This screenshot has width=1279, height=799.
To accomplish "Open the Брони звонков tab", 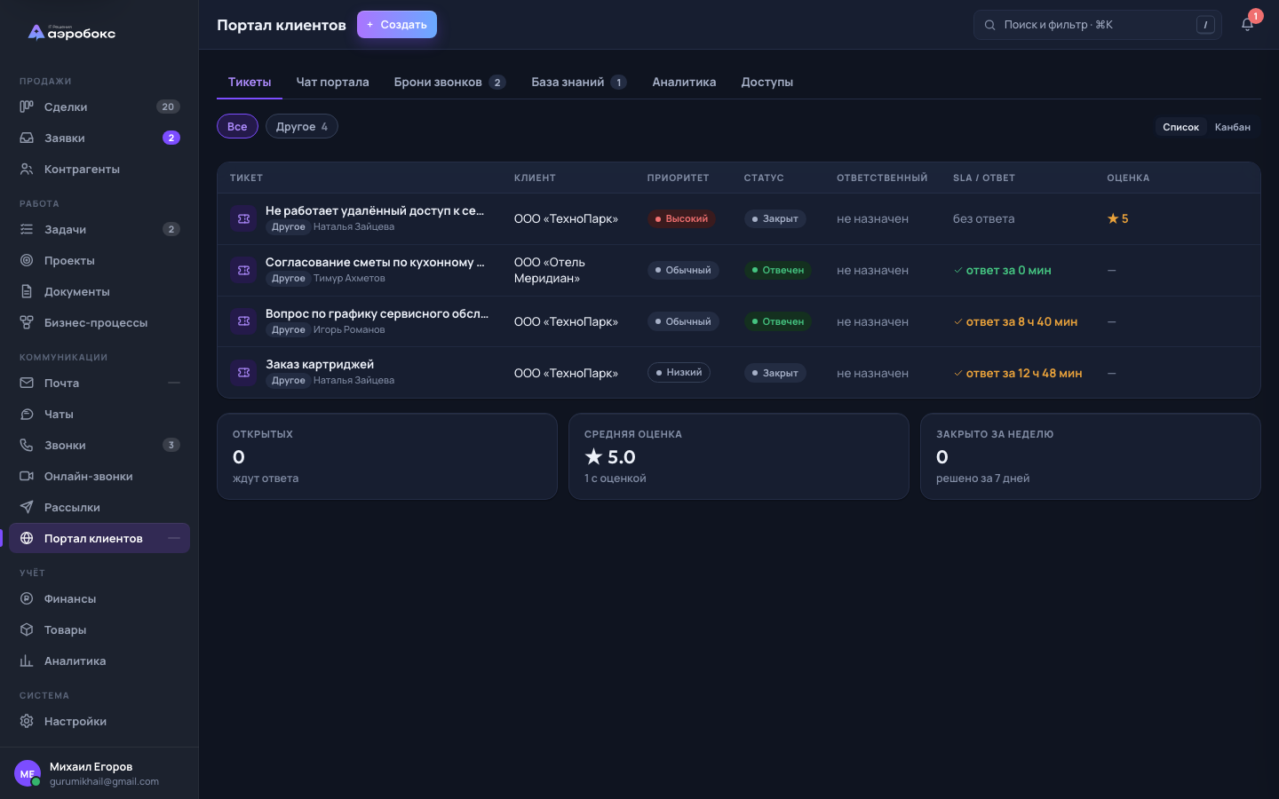I will [449, 82].
